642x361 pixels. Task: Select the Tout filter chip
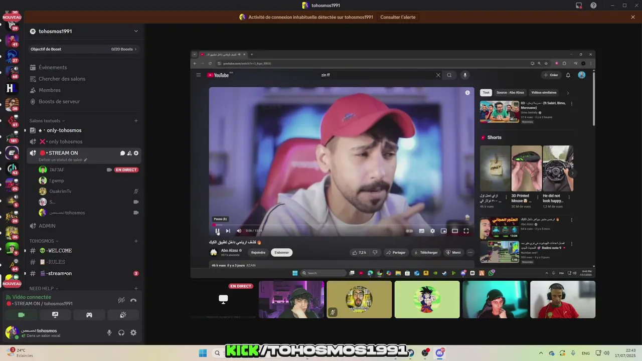coord(486,92)
